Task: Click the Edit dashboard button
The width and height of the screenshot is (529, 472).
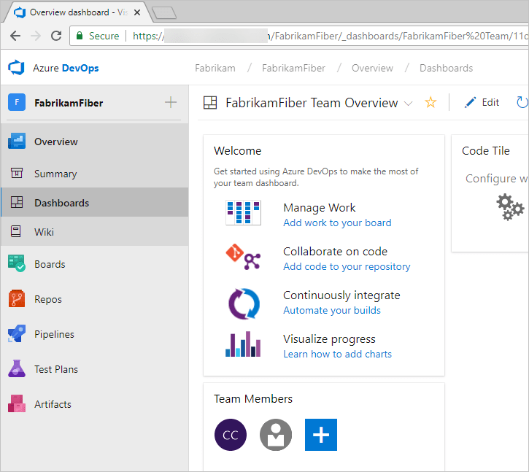Action: point(482,102)
